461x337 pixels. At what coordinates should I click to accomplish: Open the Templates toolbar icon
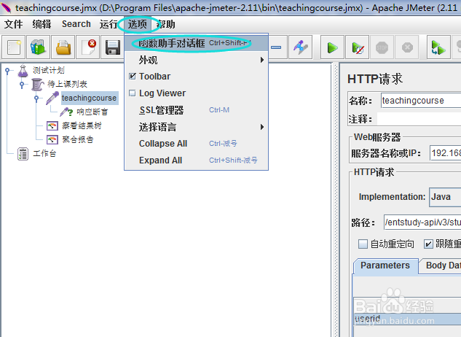(x=38, y=47)
